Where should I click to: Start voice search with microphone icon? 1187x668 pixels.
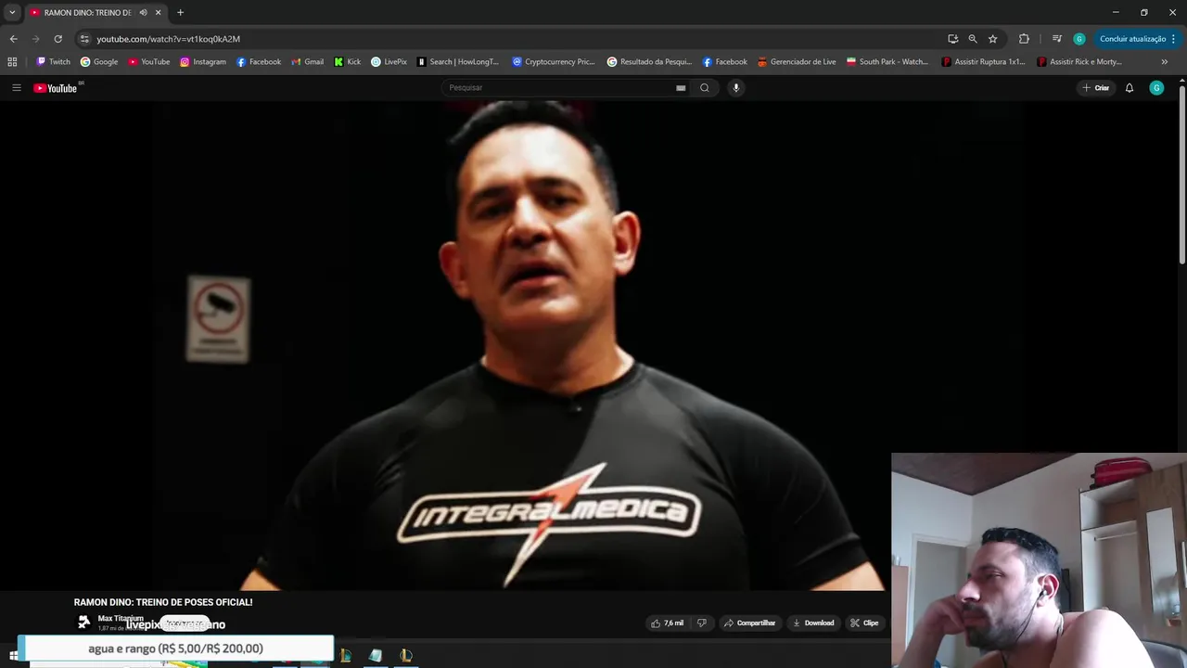point(736,88)
